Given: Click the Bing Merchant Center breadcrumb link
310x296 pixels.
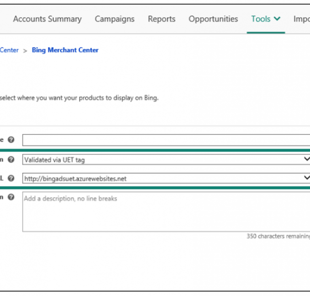Looking at the screenshot, I should point(65,50).
